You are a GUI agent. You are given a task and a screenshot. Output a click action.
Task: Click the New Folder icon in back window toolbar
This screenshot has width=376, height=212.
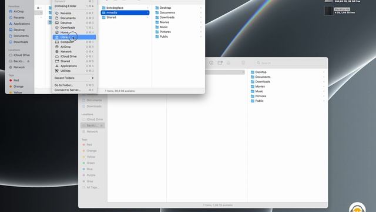pos(220,63)
